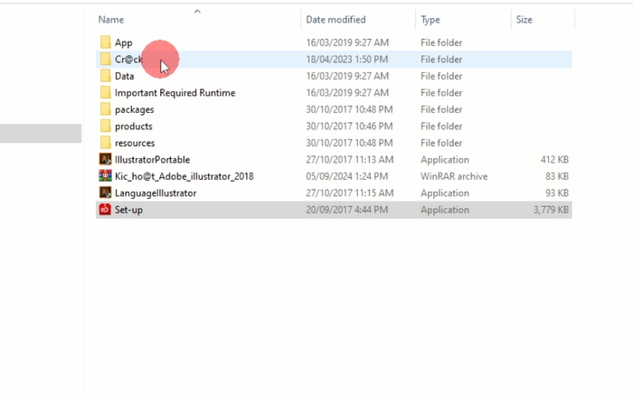
Task: Select the Cr@ck folder name
Action: click(128, 60)
